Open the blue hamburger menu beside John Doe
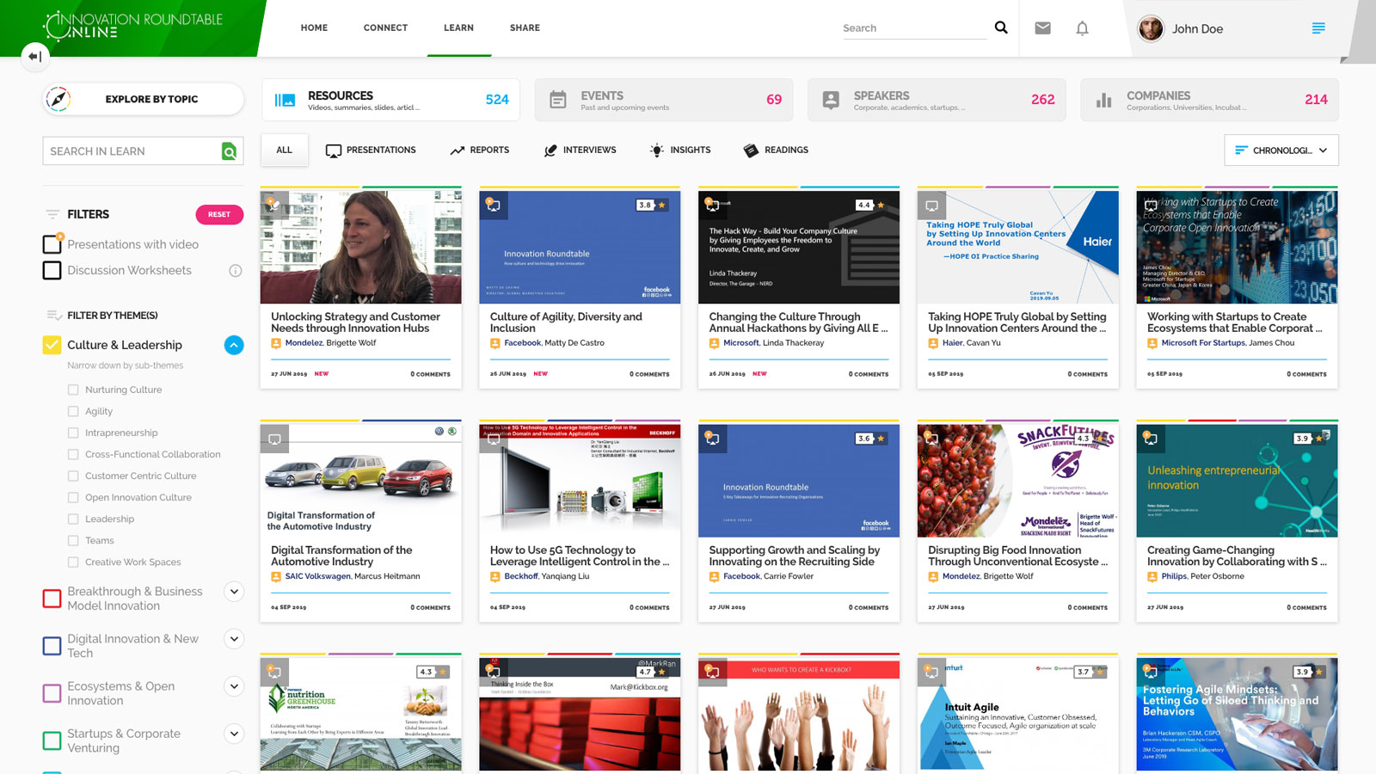This screenshot has width=1376, height=774. click(1318, 28)
